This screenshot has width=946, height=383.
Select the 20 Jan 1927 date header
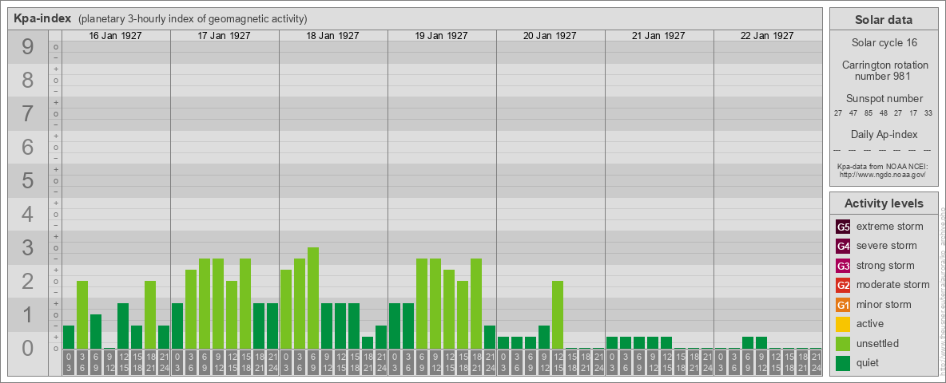coord(550,36)
